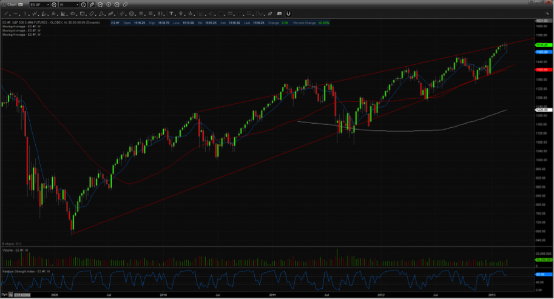
Task: Toggle the pencil edit chart button
Action: coord(92,5)
